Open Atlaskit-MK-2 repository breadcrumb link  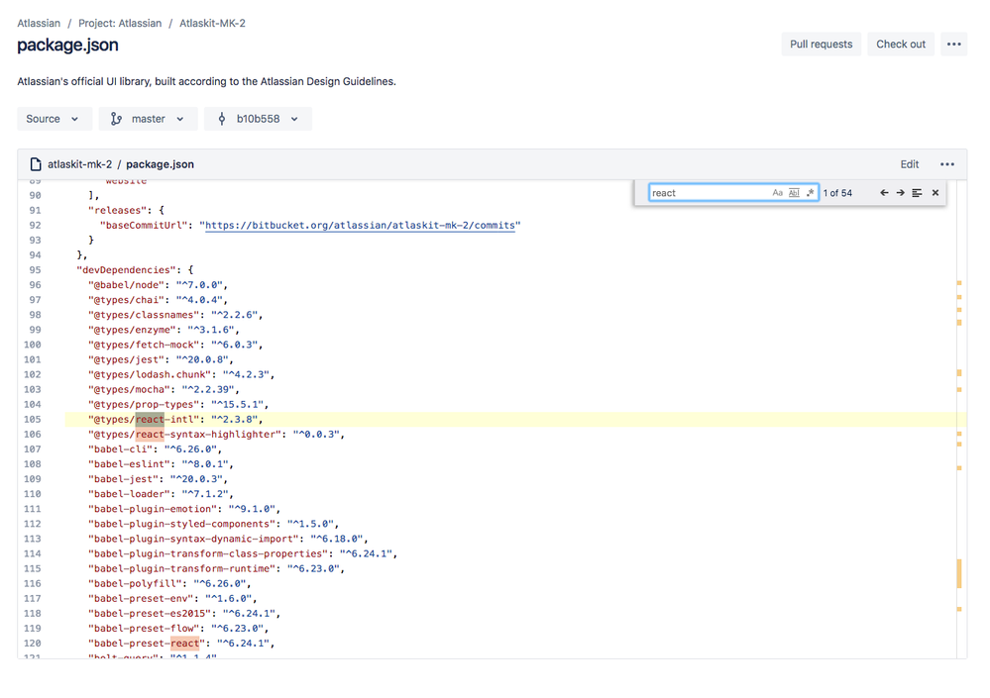pyautogui.click(x=212, y=24)
